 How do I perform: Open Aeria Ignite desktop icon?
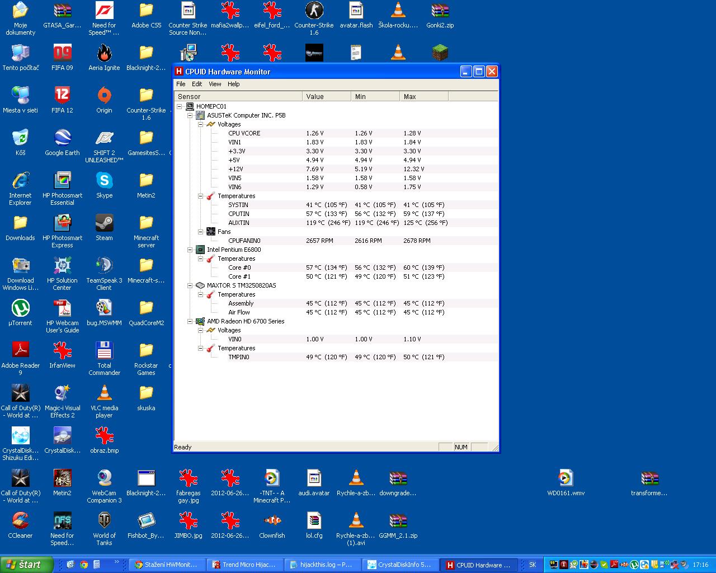pos(104,58)
